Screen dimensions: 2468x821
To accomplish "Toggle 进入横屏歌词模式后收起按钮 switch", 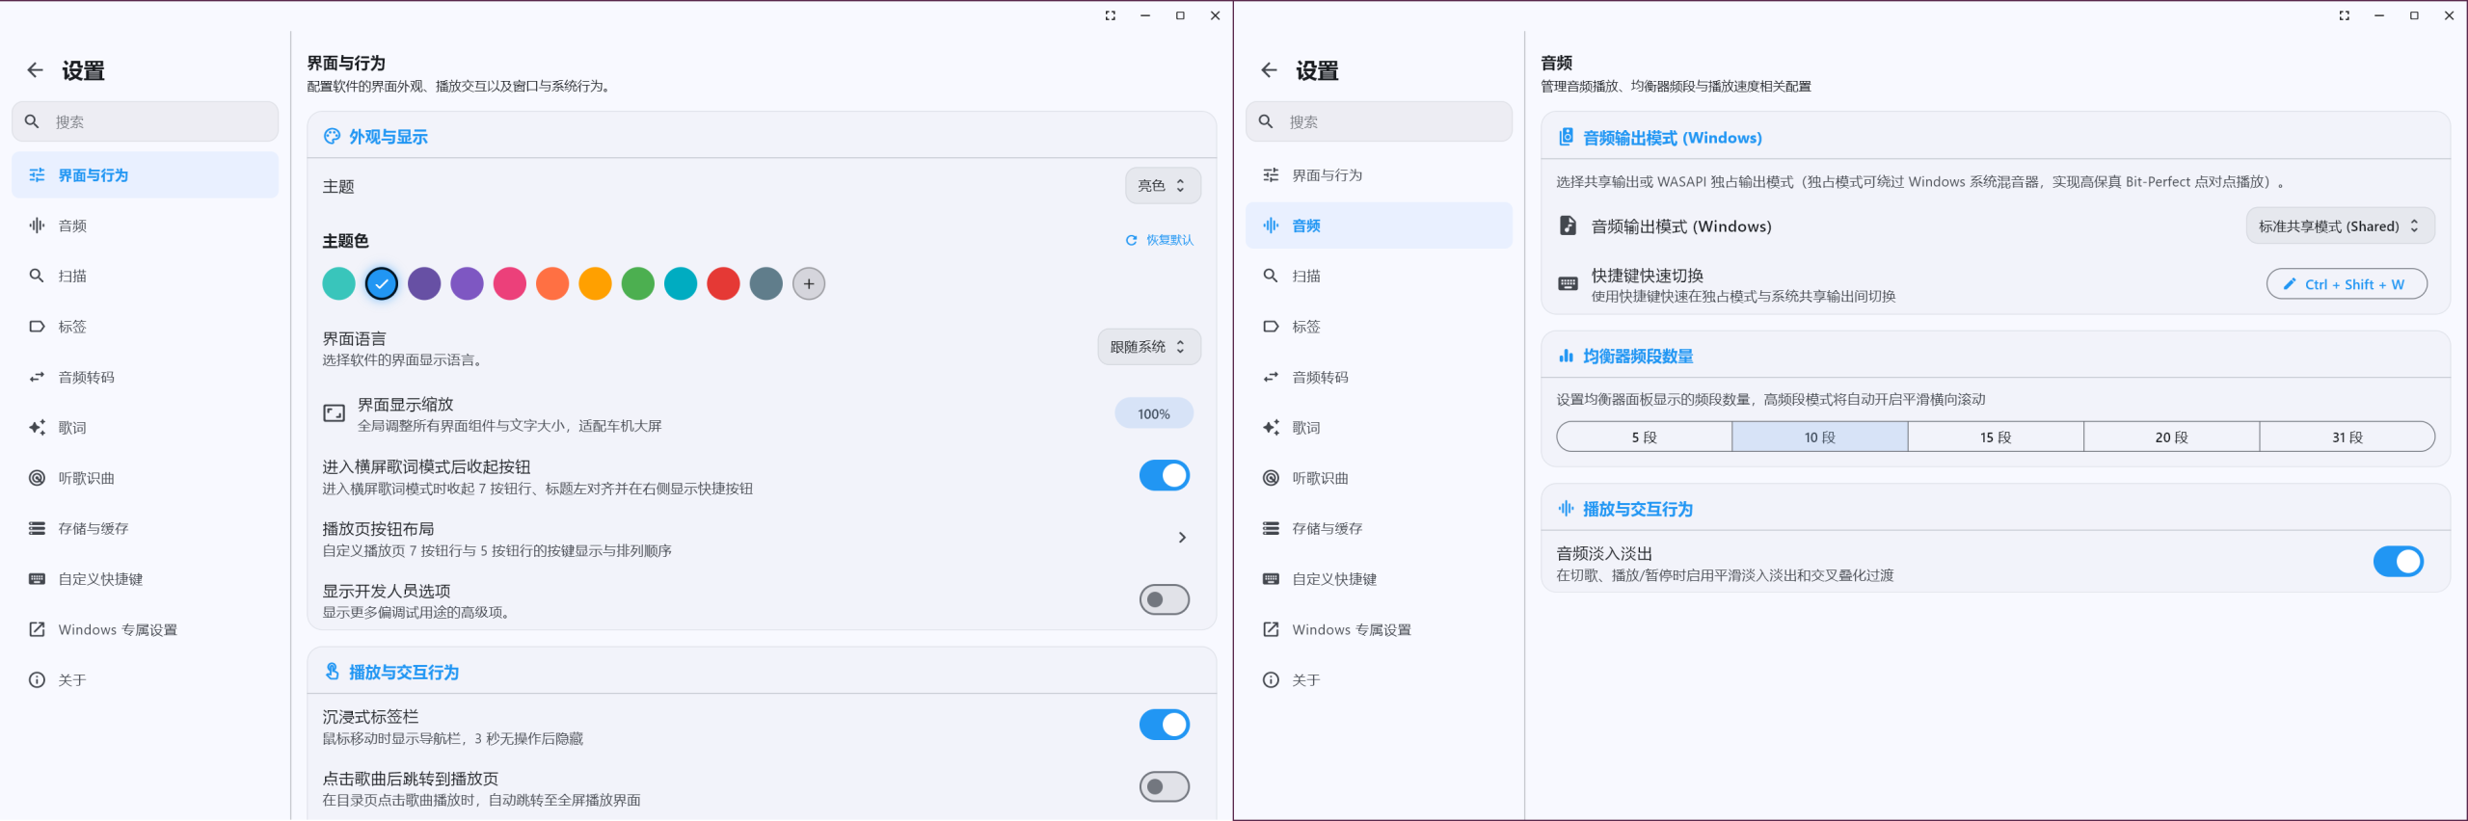I will pos(1164,475).
